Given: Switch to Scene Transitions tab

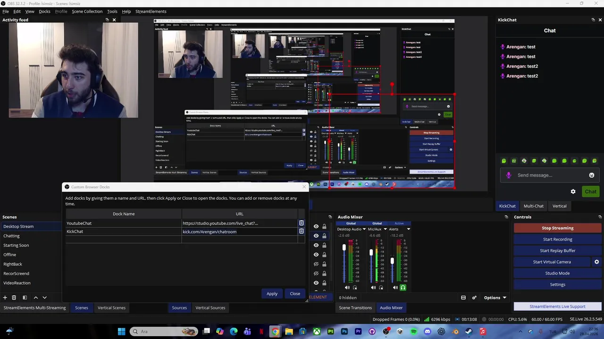Looking at the screenshot, I should coord(355,307).
